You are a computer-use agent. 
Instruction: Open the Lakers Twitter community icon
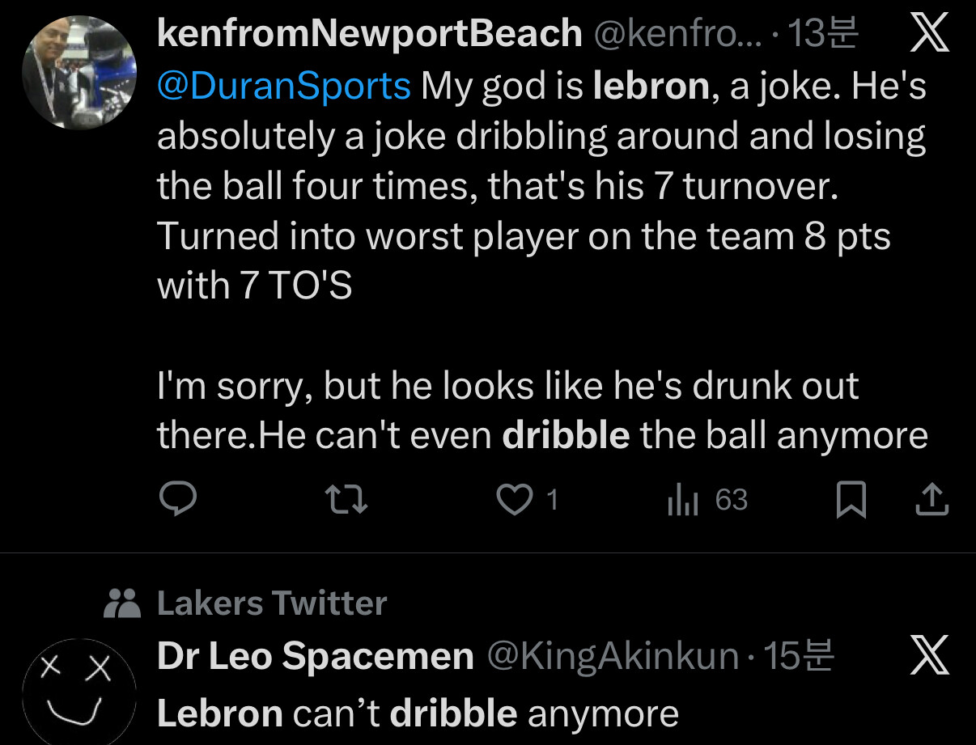123,603
